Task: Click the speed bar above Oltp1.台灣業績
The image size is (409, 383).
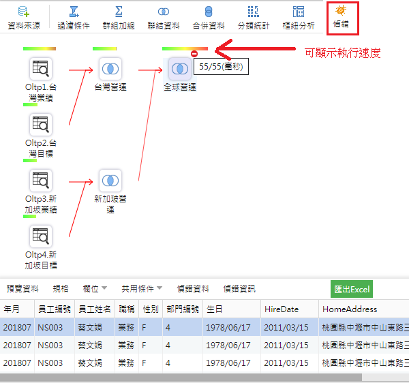Action: (40, 49)
